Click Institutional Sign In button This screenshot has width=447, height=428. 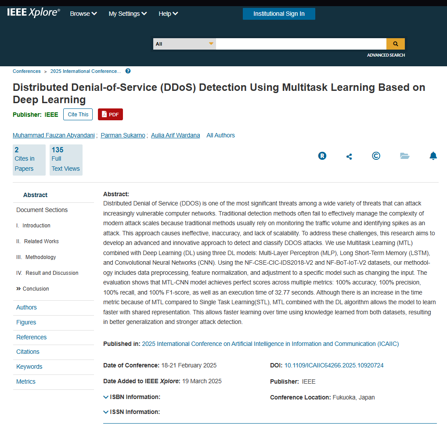click(x=279, y=14)
